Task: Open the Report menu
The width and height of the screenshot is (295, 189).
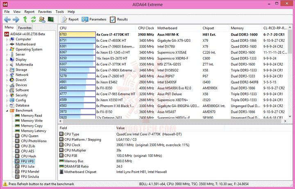Action: point(29,11)
